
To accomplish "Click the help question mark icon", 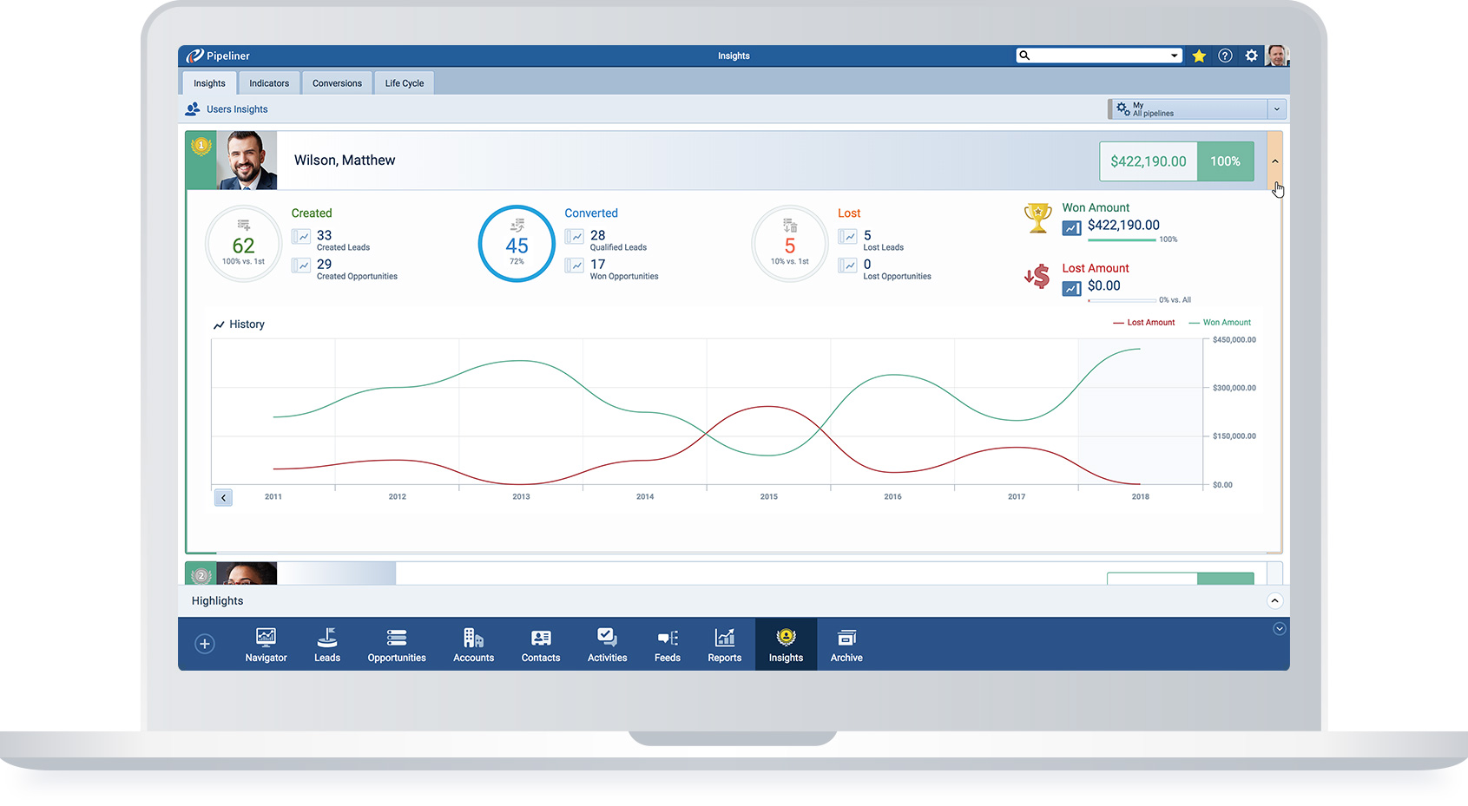I will tap(1225, 55).
